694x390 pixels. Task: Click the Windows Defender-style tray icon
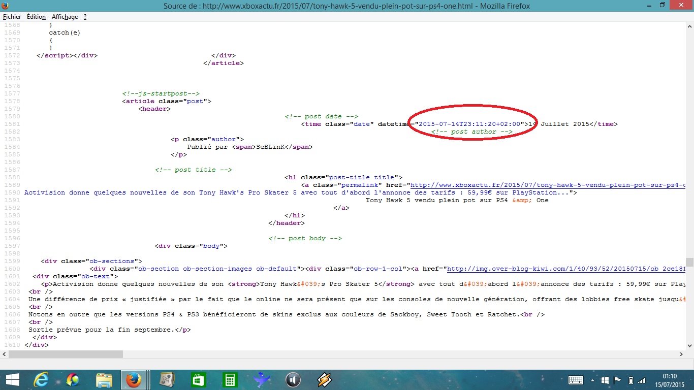coord(606,380)
